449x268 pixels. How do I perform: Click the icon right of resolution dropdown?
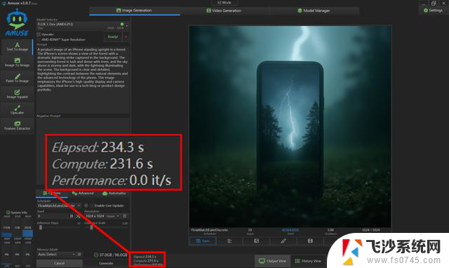tap(124, 216)
